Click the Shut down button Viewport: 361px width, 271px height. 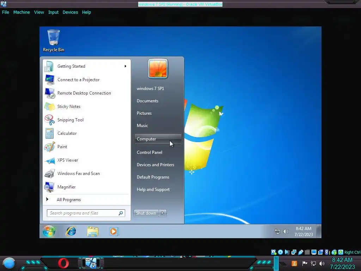click(146, 213)
